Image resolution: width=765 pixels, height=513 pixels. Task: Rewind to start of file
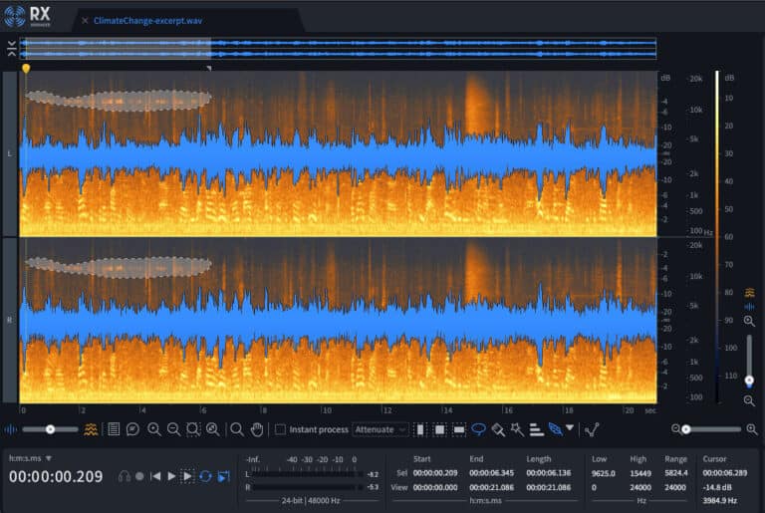[x=155, y=476]
